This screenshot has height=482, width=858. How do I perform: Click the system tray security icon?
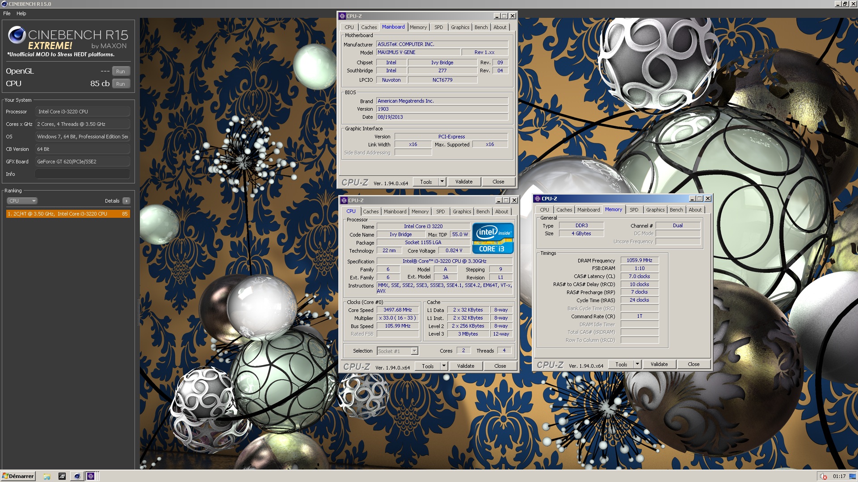[x=823, y=476]
